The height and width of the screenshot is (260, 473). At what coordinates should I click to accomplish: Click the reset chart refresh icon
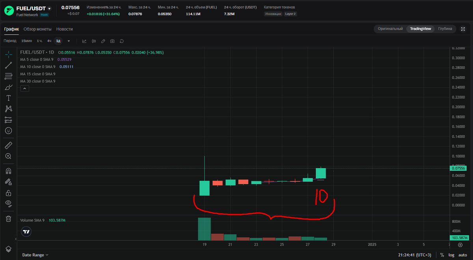tap(122, 41)
